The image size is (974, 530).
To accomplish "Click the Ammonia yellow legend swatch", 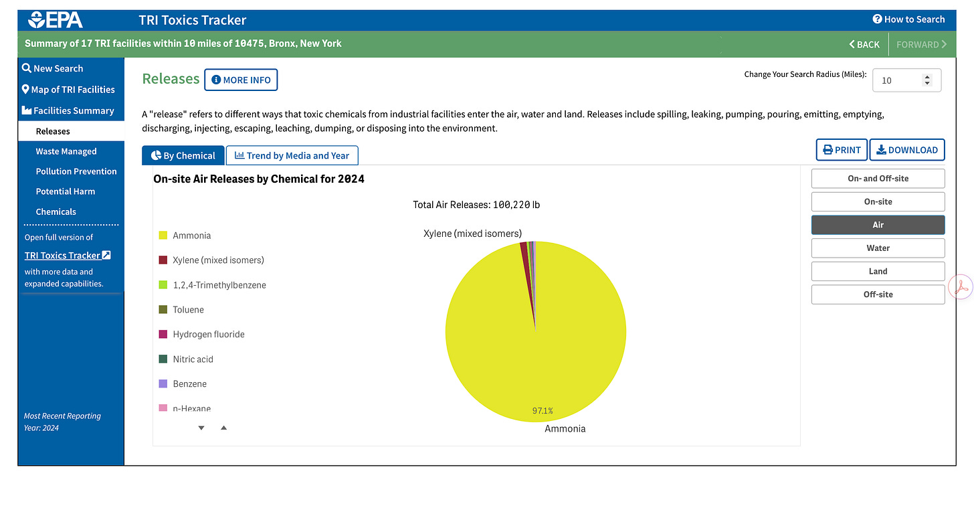I will click(x=163, y=236).
